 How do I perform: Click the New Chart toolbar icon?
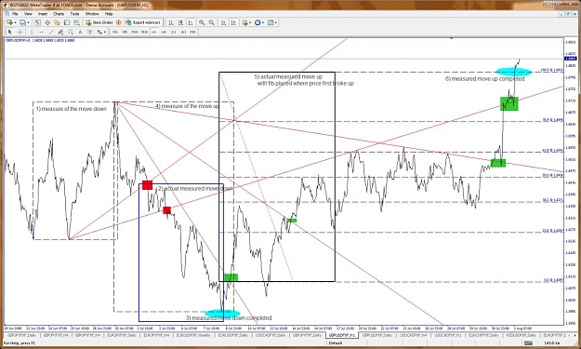9,22
